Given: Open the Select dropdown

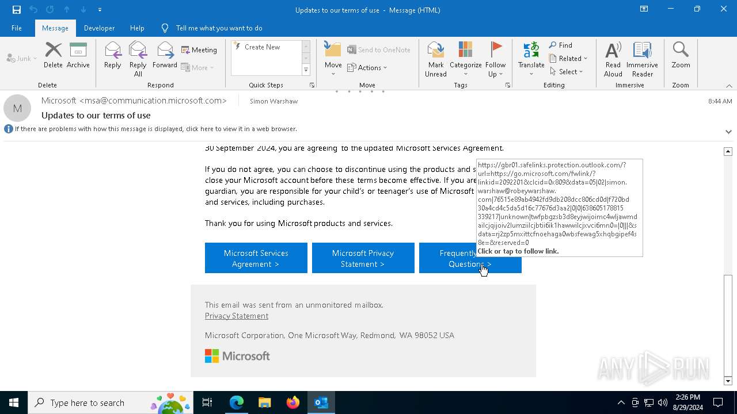Looking at the screenshot, I should [x=567, y=72].
